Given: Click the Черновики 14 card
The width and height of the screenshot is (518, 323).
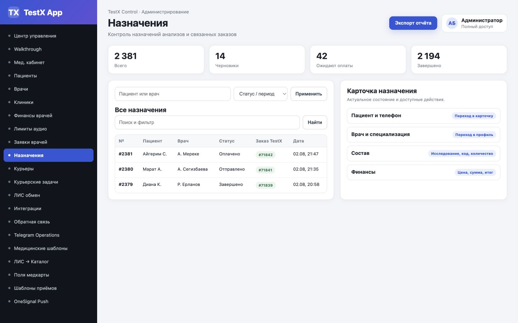Looking at the screenshot, I should pos(257,60).
